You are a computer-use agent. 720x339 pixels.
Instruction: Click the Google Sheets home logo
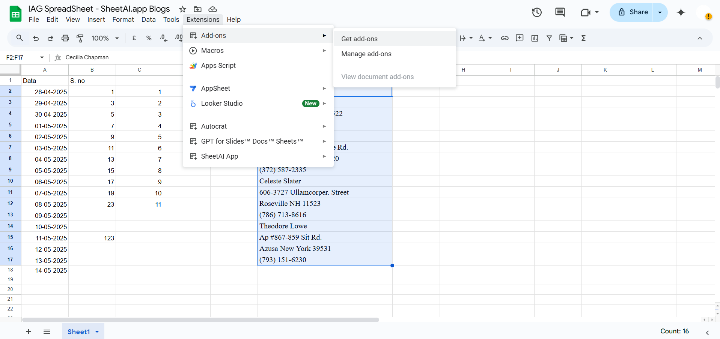pyautogui.click(x=15, y=14)
